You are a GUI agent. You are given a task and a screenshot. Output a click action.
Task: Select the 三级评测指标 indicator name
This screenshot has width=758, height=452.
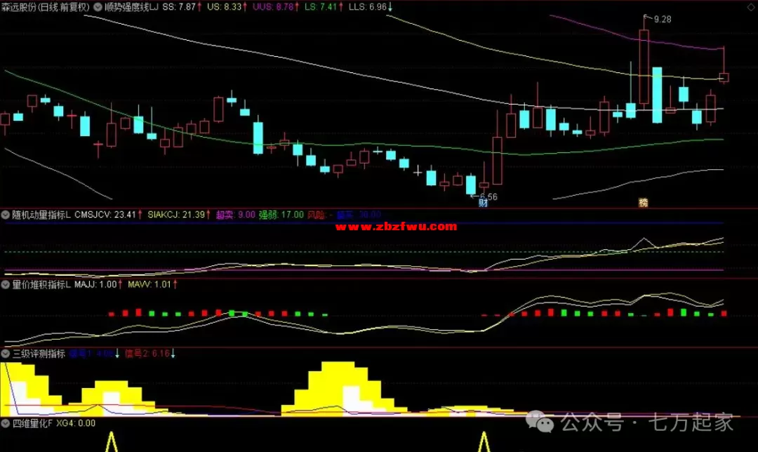39,354
